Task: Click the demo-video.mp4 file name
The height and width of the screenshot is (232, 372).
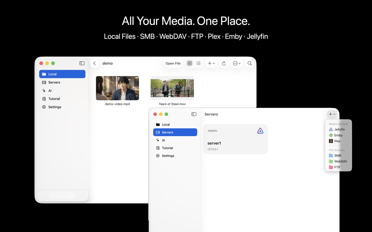Action: tap(118, 104)
